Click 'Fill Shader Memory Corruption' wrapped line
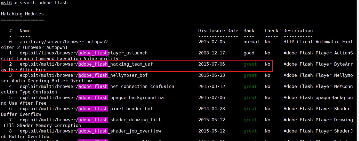Screen dimensions: 359x141 (42, 125)
